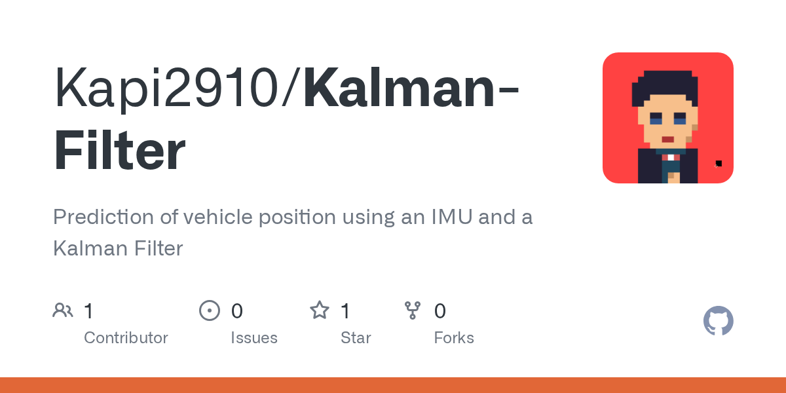The height and width of the screenshot is (393, 786).
Task: Click the star icon
Action: (x=320, y=310)
